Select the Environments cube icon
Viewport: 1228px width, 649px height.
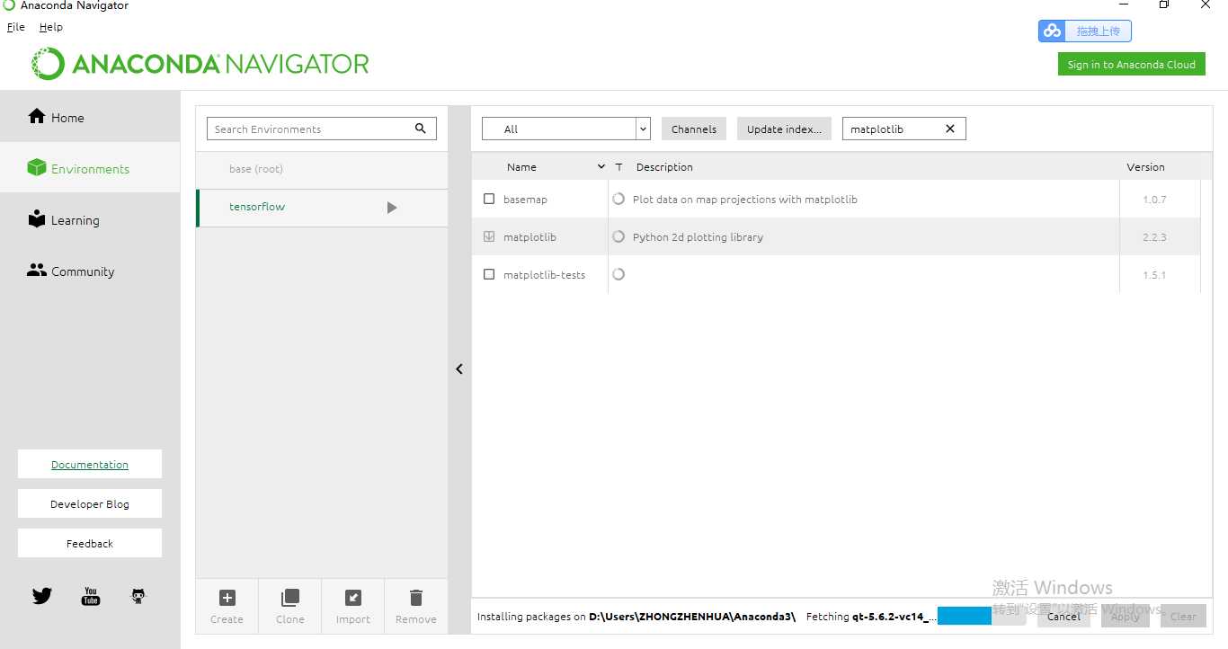[x=37, y=168]
